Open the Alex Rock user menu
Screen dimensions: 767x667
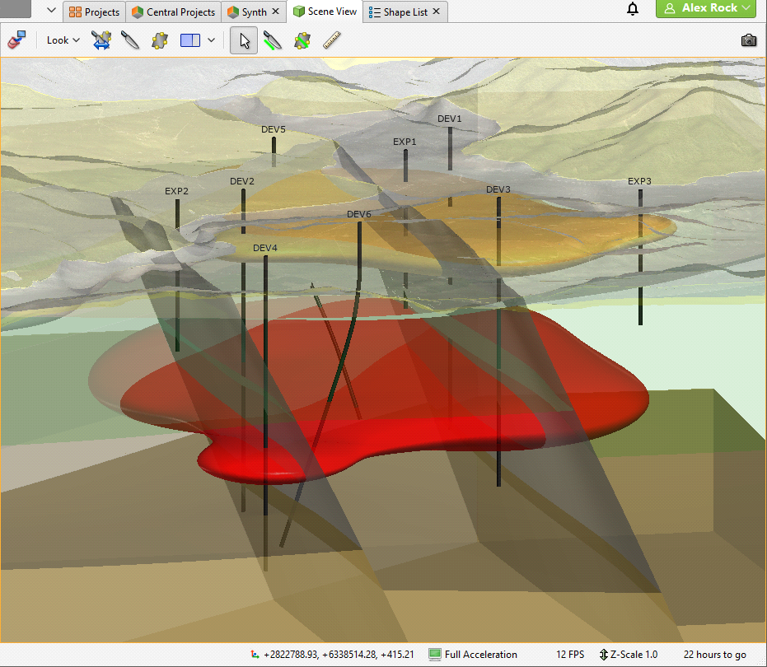click(x=706, y=8)
